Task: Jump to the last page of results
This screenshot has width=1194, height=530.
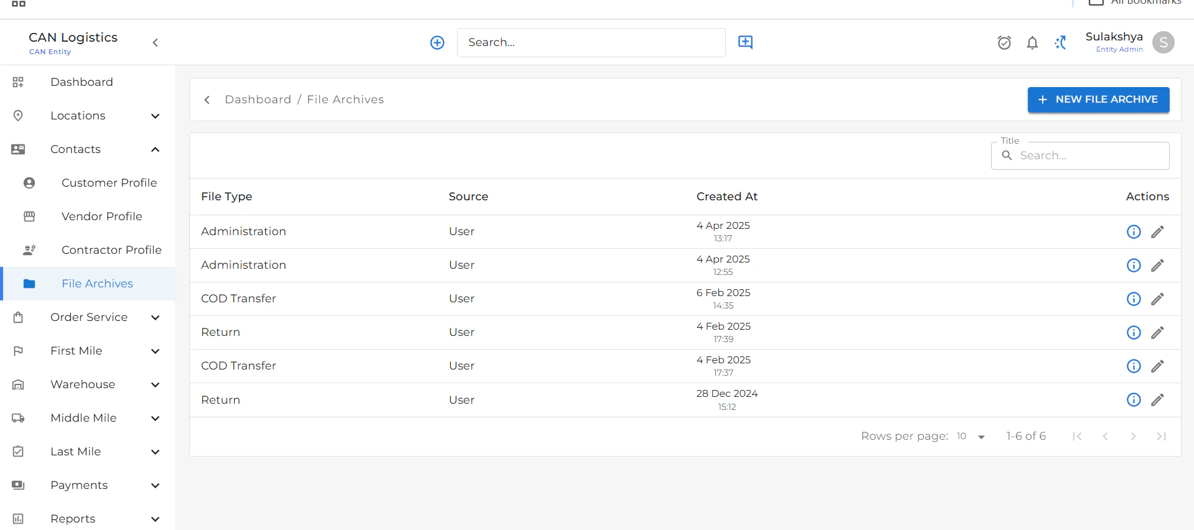Action: (x=1161, y=436)
